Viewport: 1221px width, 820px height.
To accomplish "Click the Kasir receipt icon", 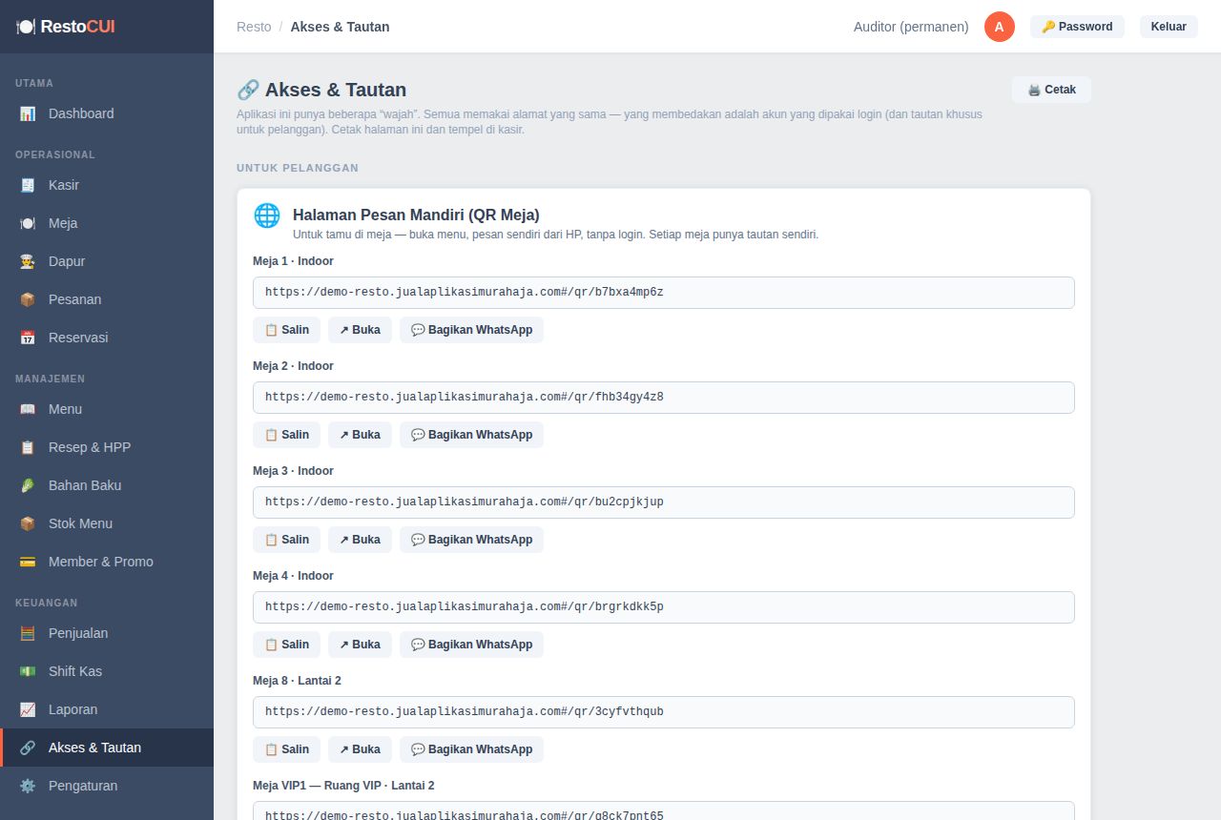I will 28,185.
